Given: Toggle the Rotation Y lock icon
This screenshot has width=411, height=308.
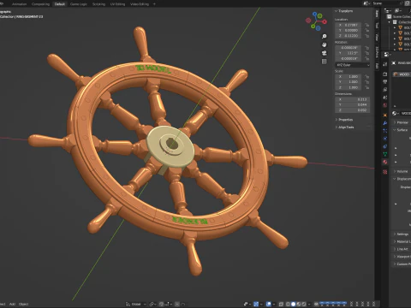Looking at the screenshot, I should (367, 53).
